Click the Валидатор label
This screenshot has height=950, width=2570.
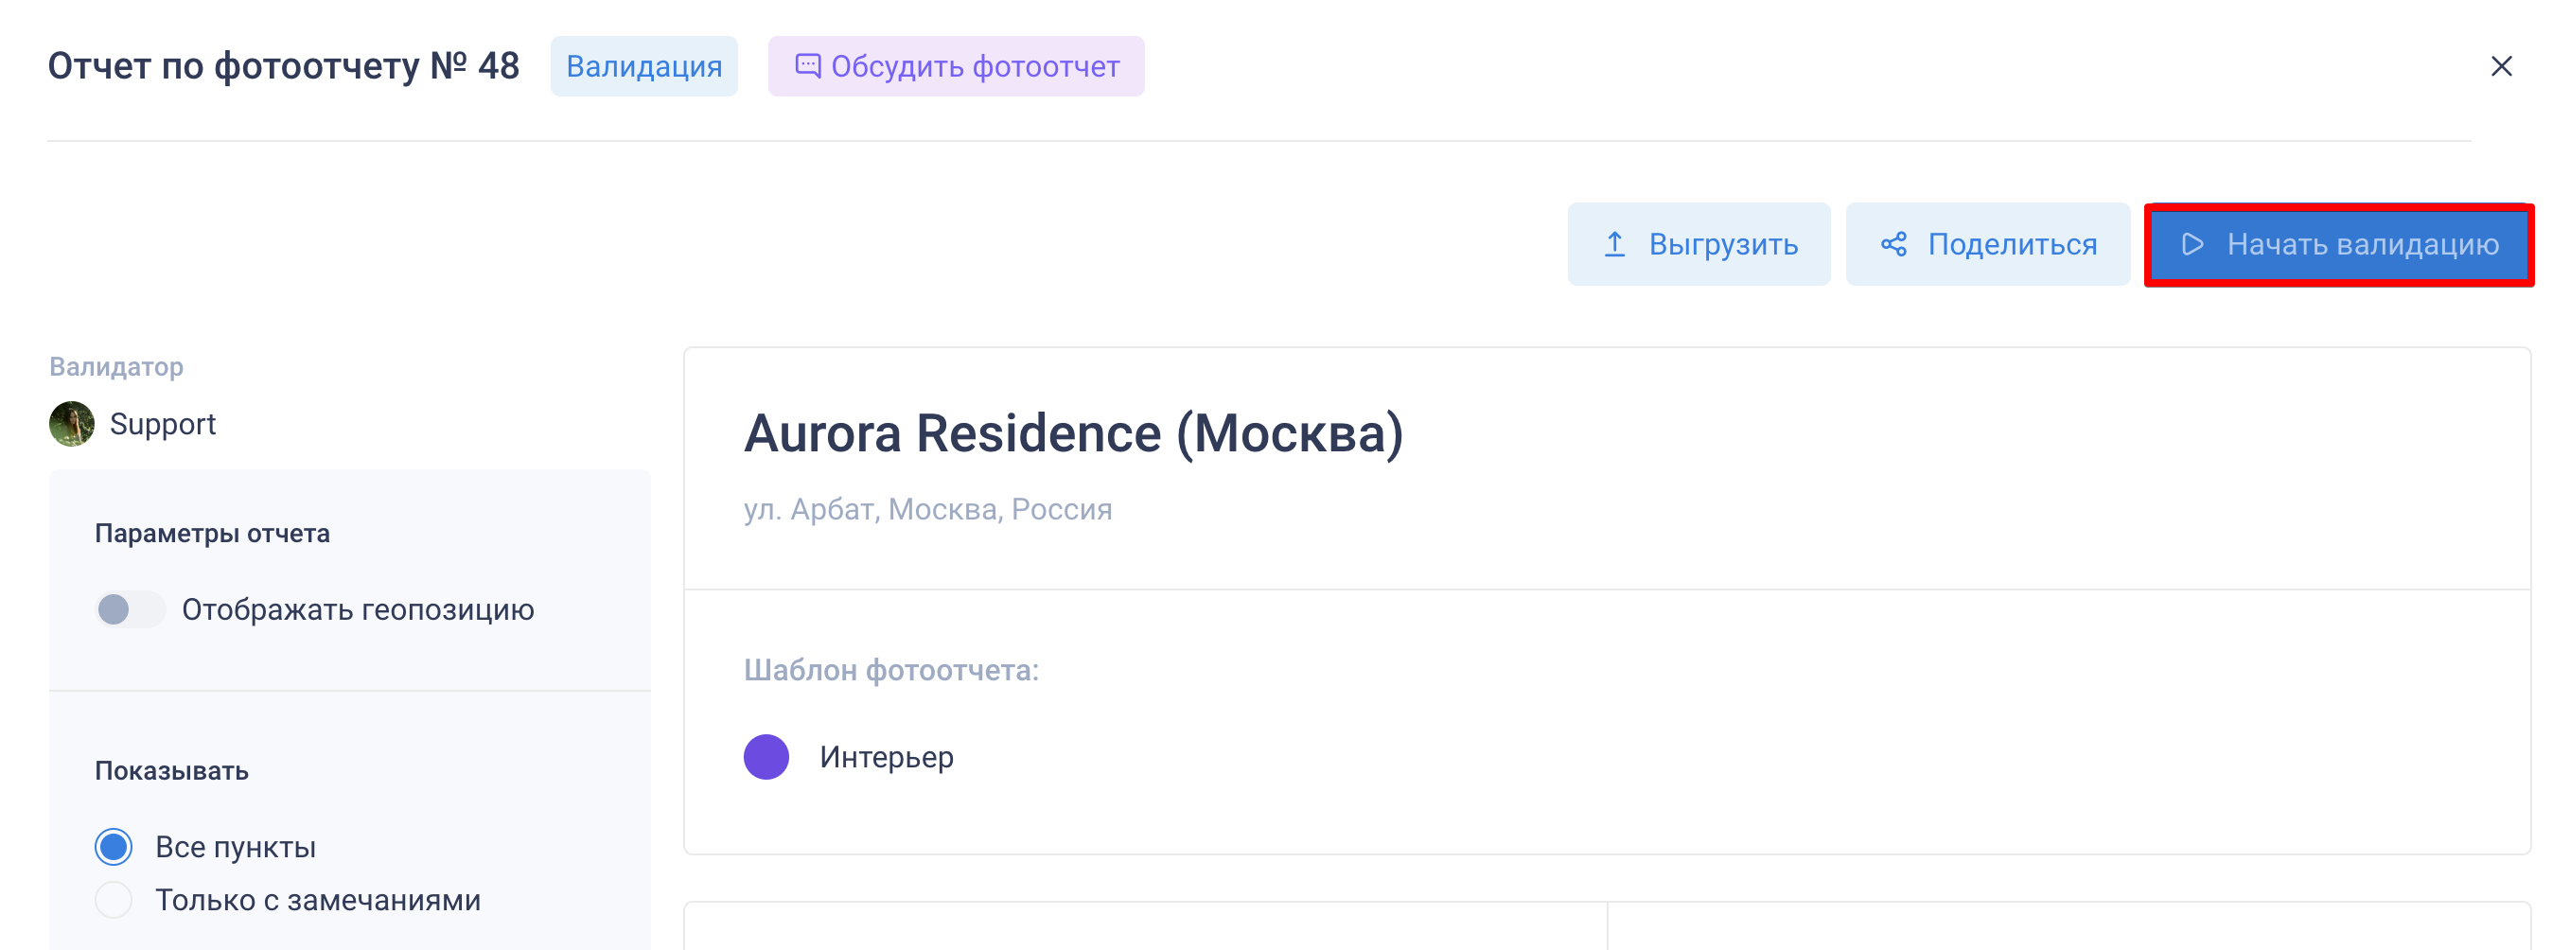click(115, 366)
